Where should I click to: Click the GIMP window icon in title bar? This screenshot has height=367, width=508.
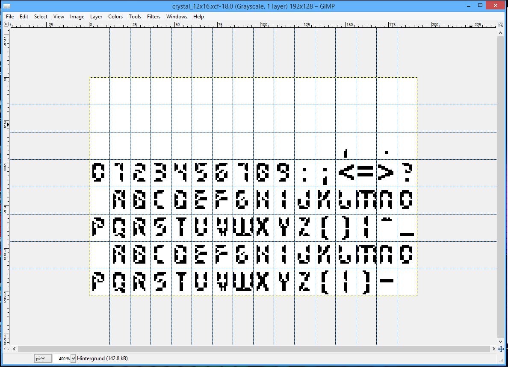[x=7, y=6]
